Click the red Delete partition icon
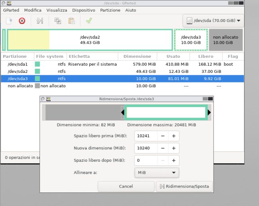 [x=22, y=21]
